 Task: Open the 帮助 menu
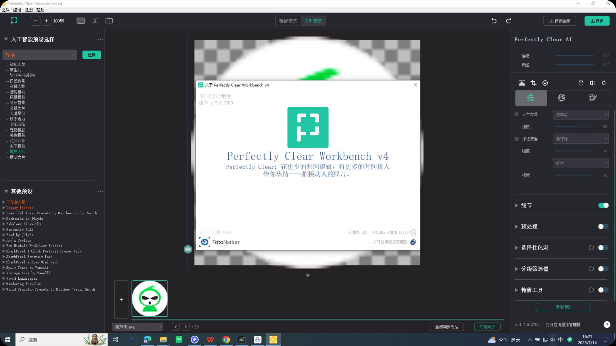click(40, 10)
